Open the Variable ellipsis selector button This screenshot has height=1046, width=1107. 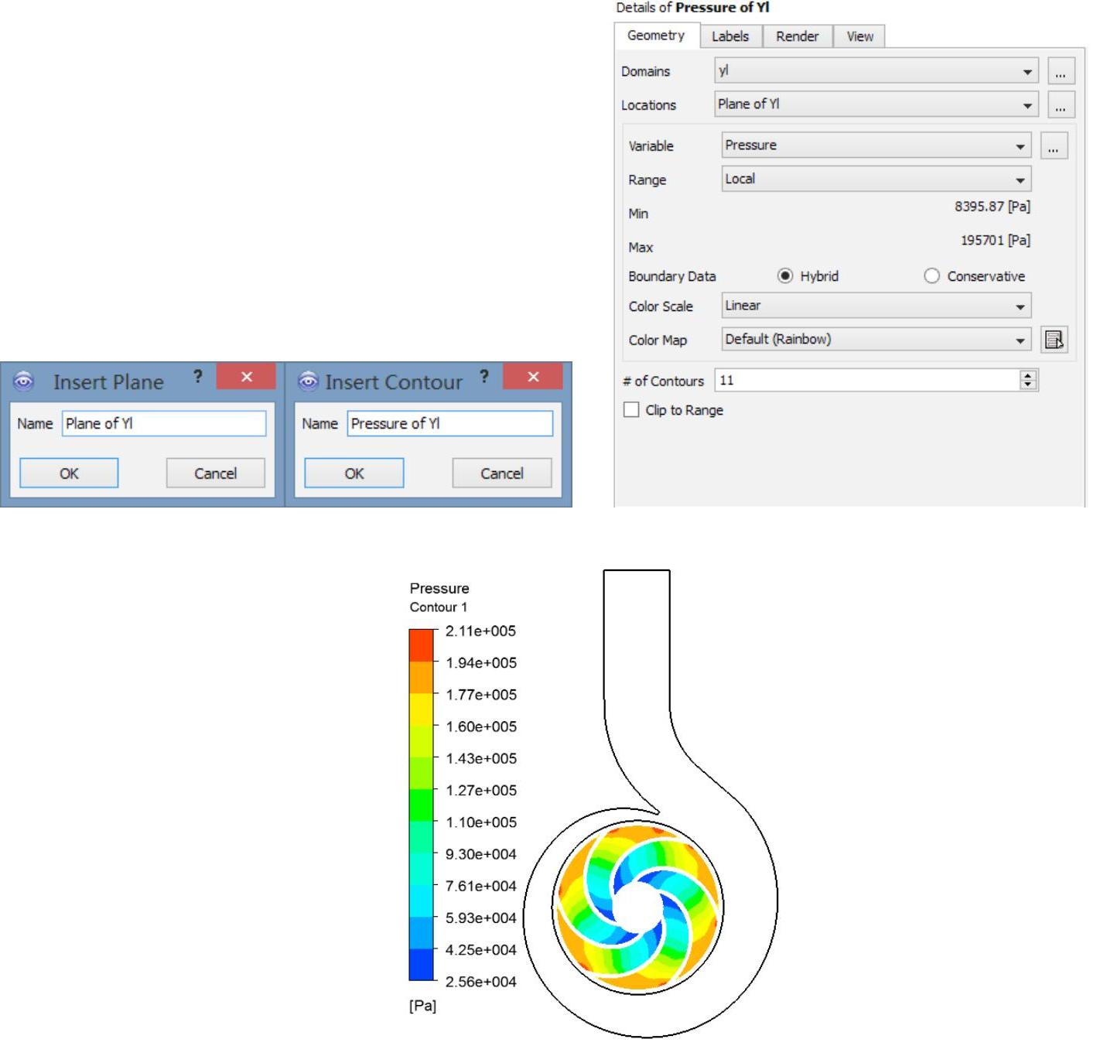tap(1054, 145)
